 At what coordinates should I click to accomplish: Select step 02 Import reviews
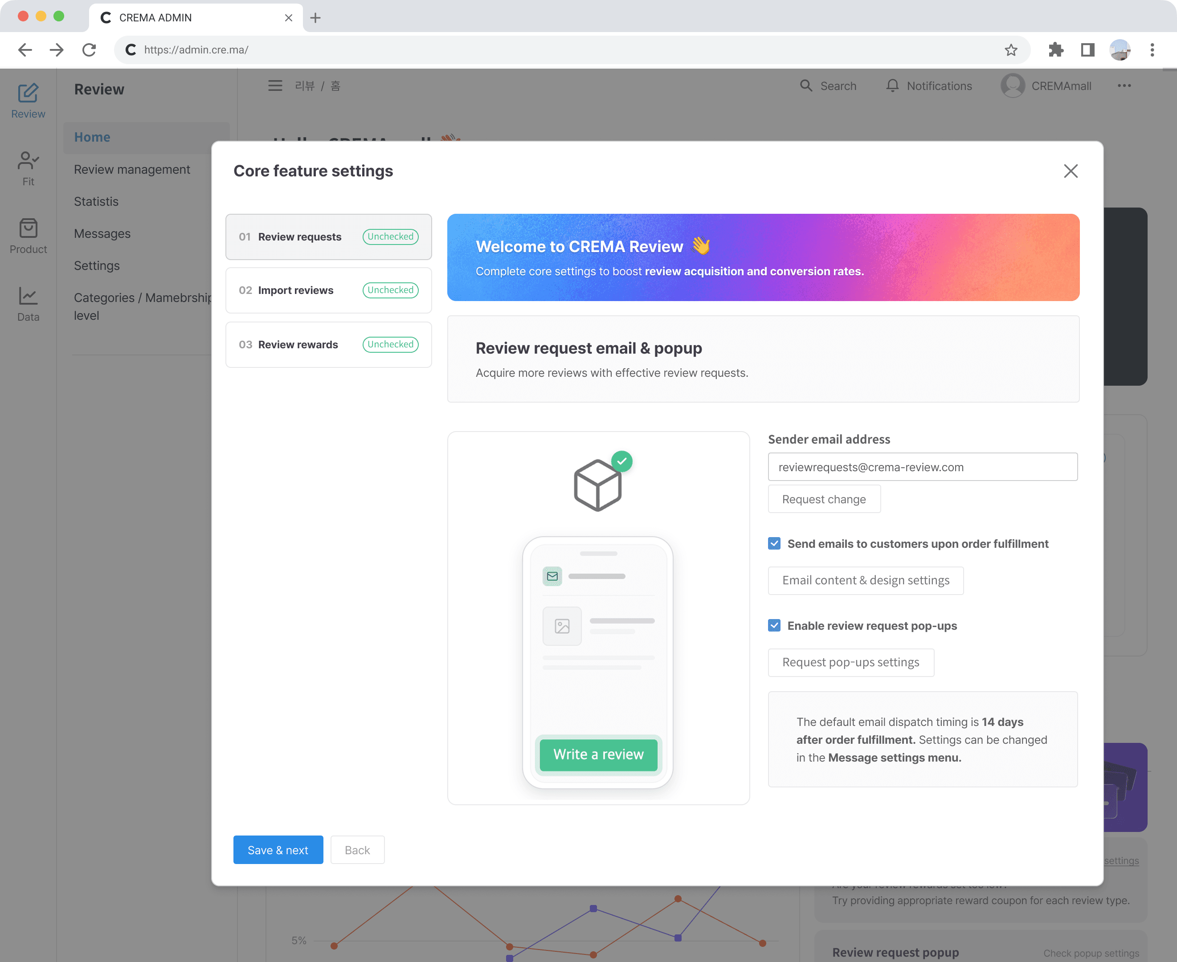tap(329, 290)
